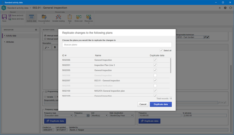Image resolution: width=234 pixels, height=135 pixels.
Task: Click Duplicate data under Frequency 10,000.00
Action: click(149, 121)
